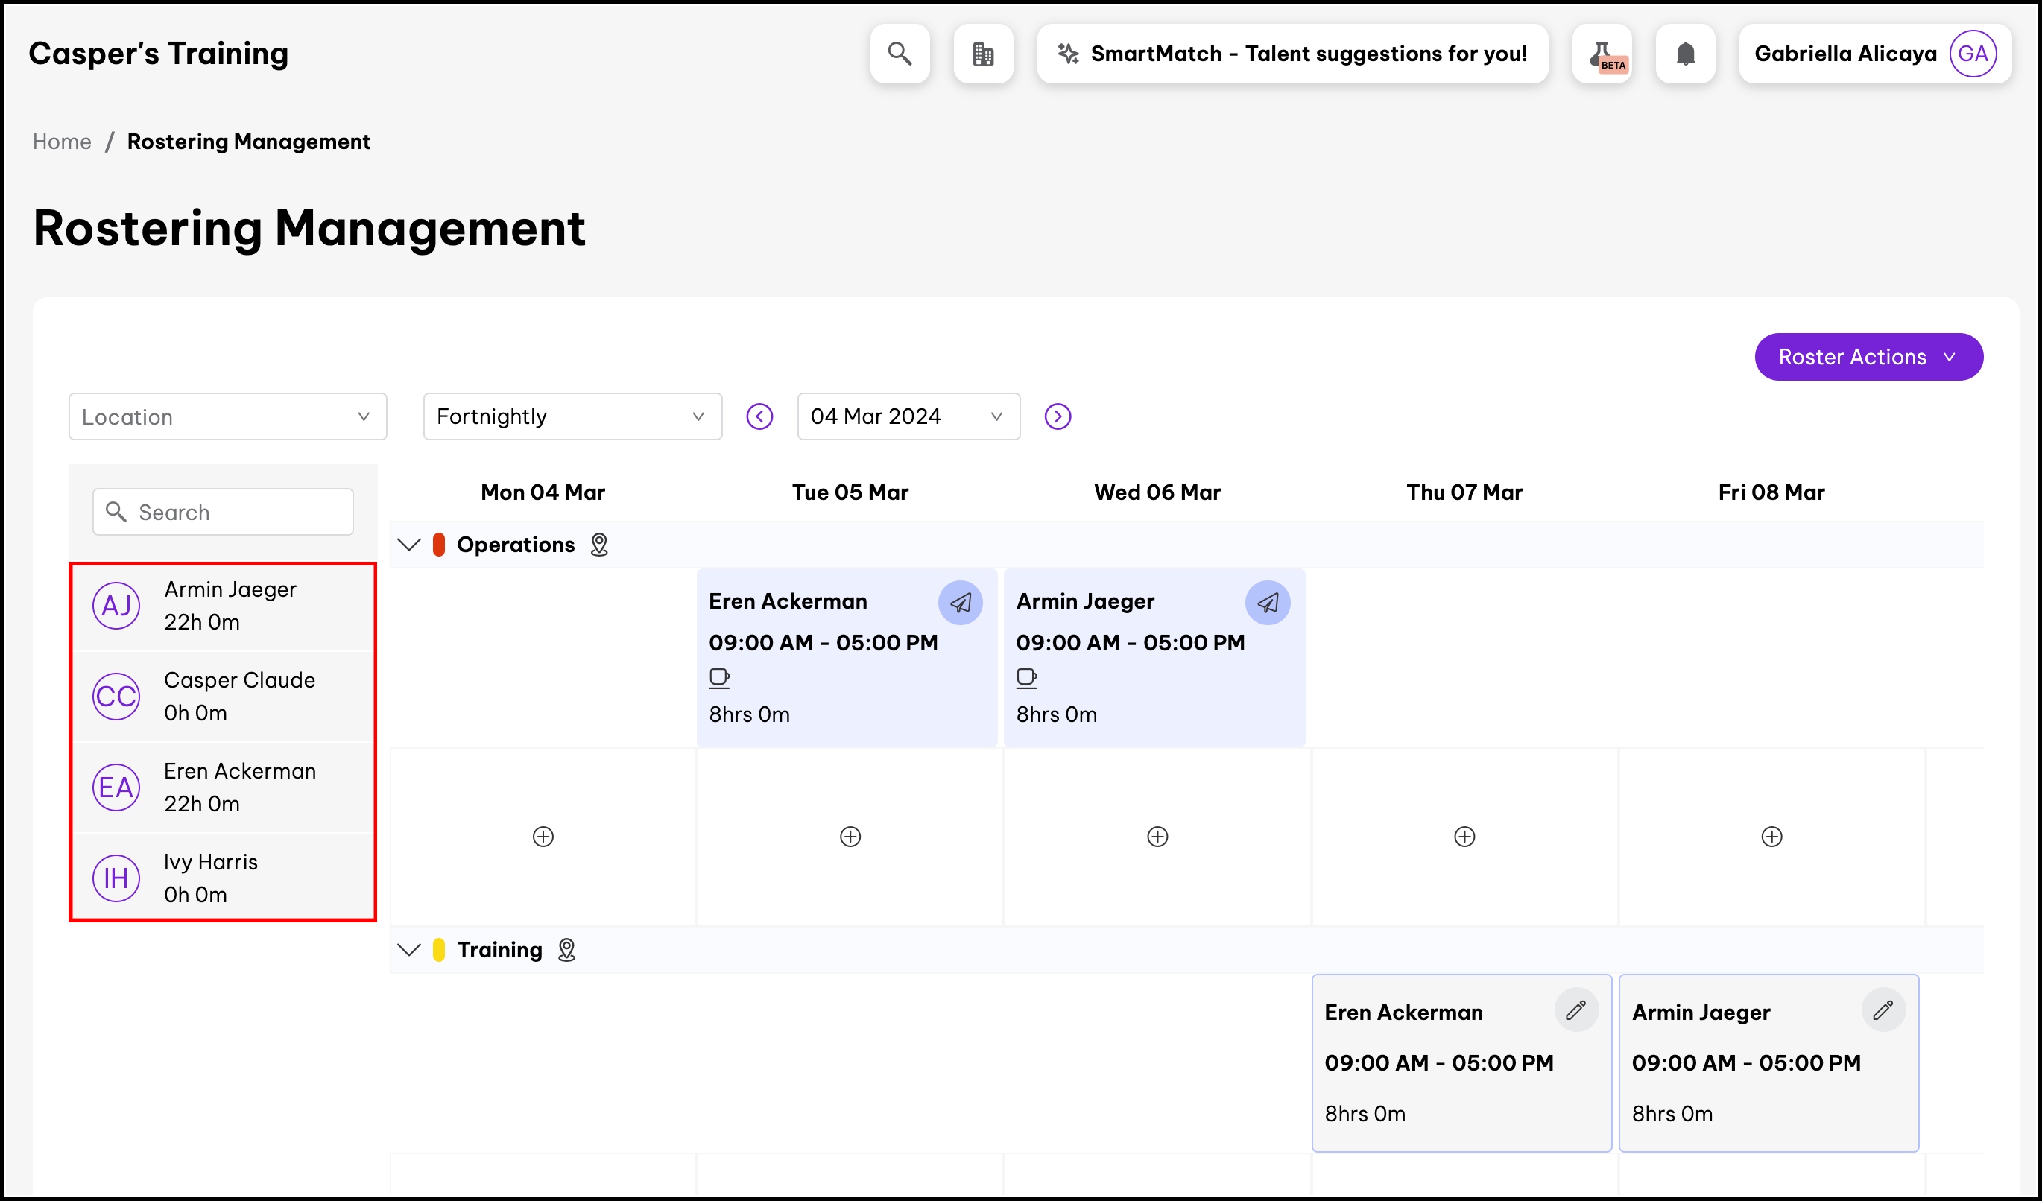The height and width of the screenshot is (1201, 2042).
Task: Click the Training location pin icon
Action: (x=566, y=950)
